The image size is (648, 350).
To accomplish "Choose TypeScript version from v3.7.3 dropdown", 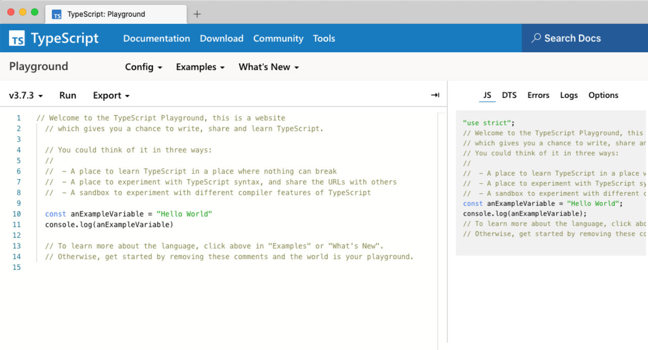I will tap(26, 95).
